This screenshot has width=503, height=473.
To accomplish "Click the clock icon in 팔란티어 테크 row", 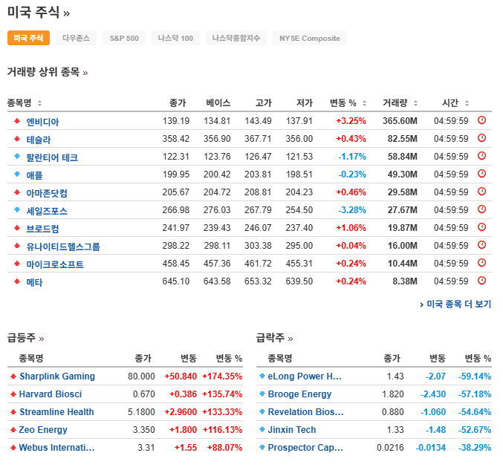I will coord(481,156).
